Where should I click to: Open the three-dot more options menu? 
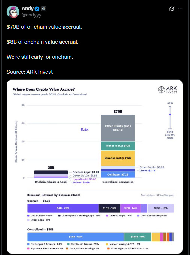[x=180, y=9]
